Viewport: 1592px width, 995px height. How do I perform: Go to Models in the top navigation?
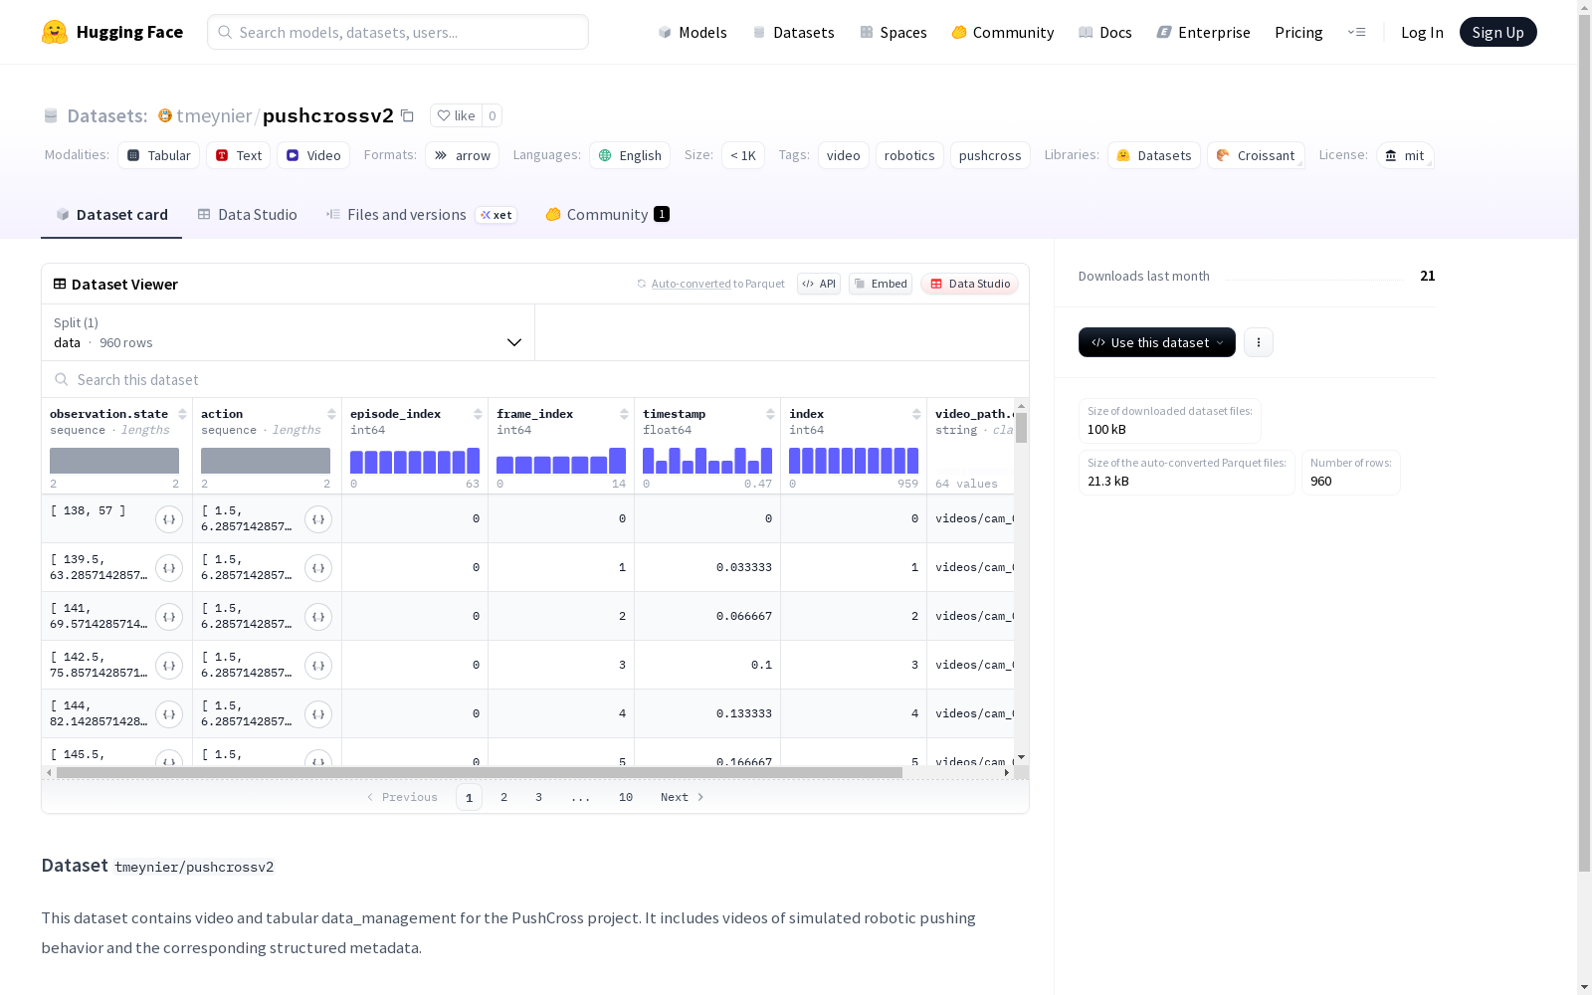click(x=693, y=32)
